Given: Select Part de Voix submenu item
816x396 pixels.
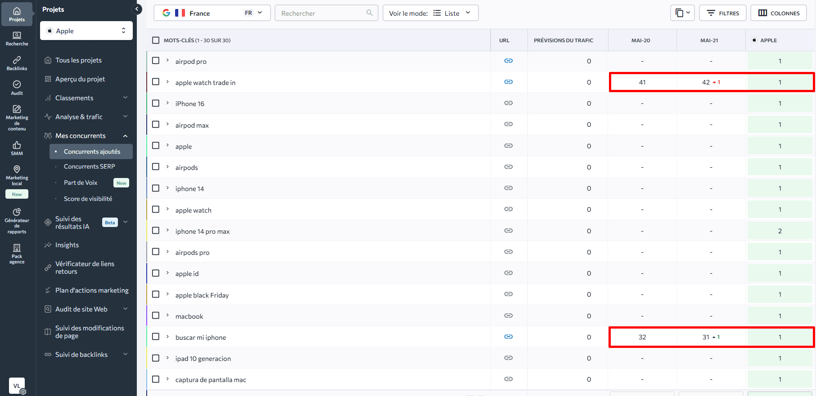Looking at the screenshot, I should (81, 182).
